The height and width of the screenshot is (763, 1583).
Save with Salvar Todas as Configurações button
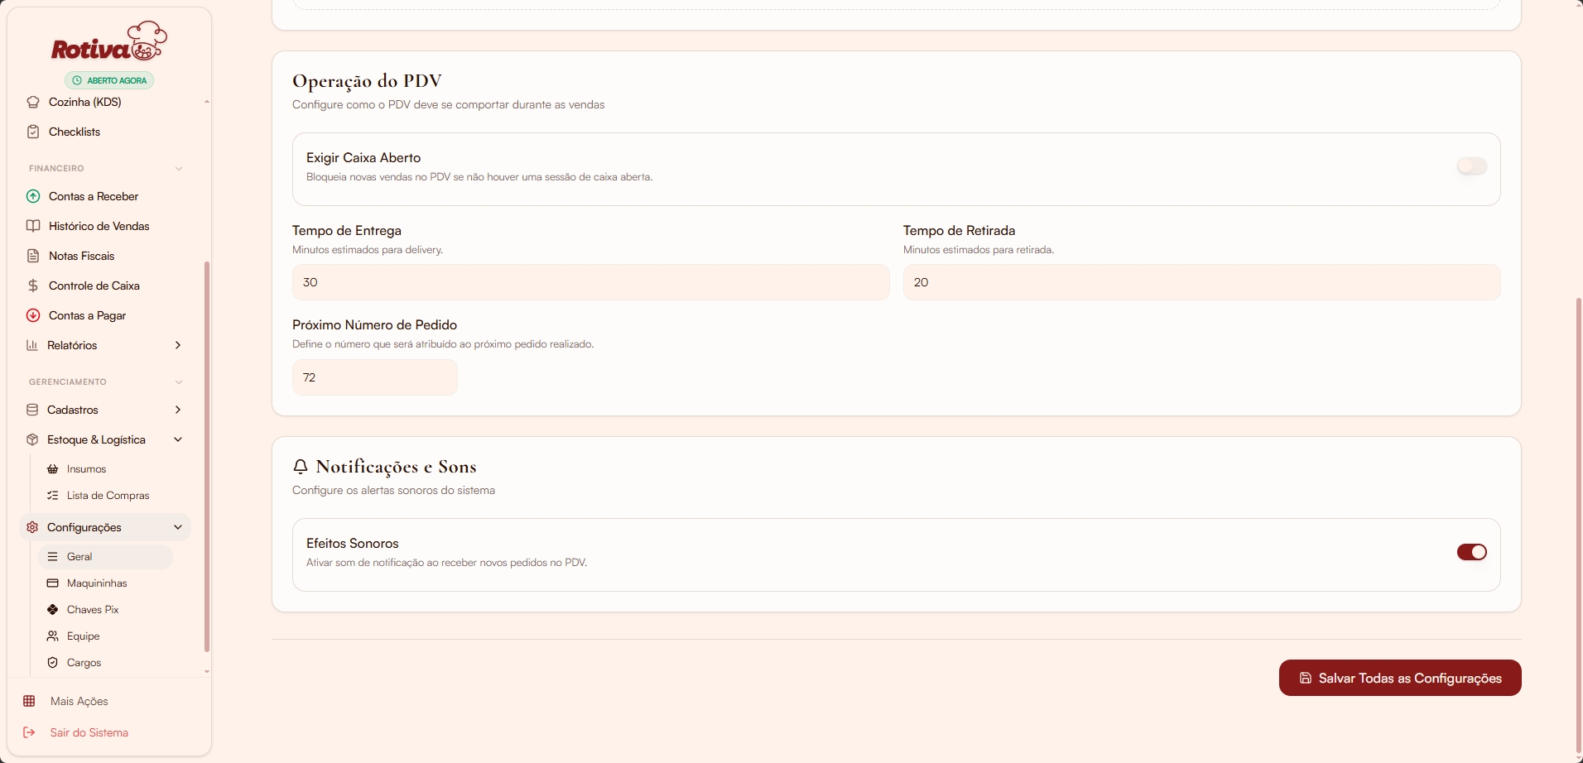pyautogui.click(x=1400, y=678)
